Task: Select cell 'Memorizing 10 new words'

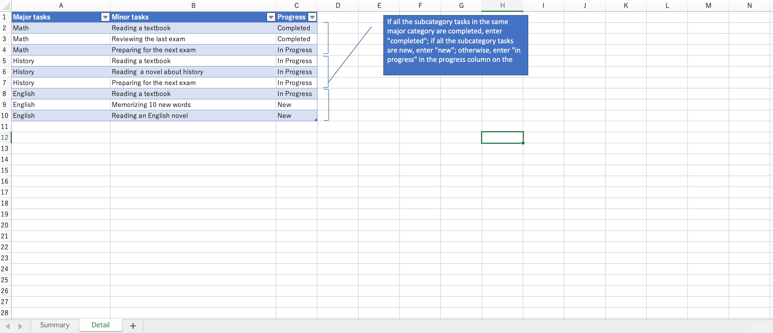Action: [193, 105]
